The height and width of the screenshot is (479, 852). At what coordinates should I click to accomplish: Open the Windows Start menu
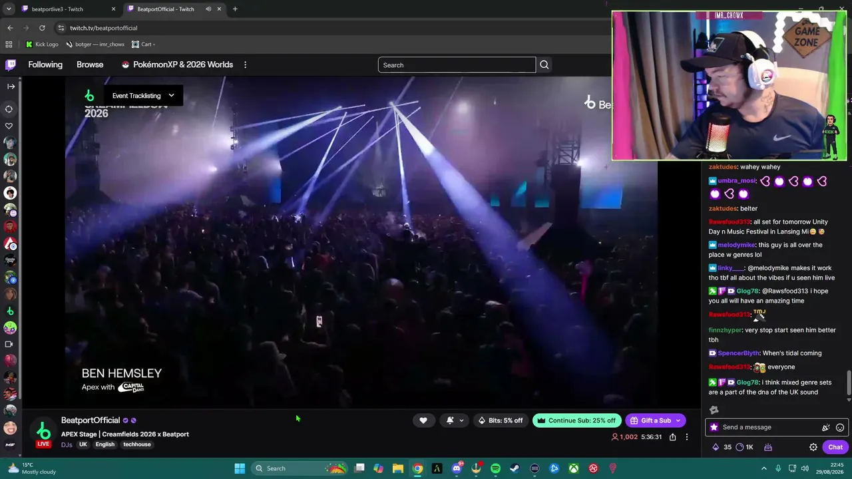(x=240, y=468)
